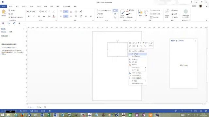Close the Shape Data panel

pyautogui.click(x=195, y=41)
